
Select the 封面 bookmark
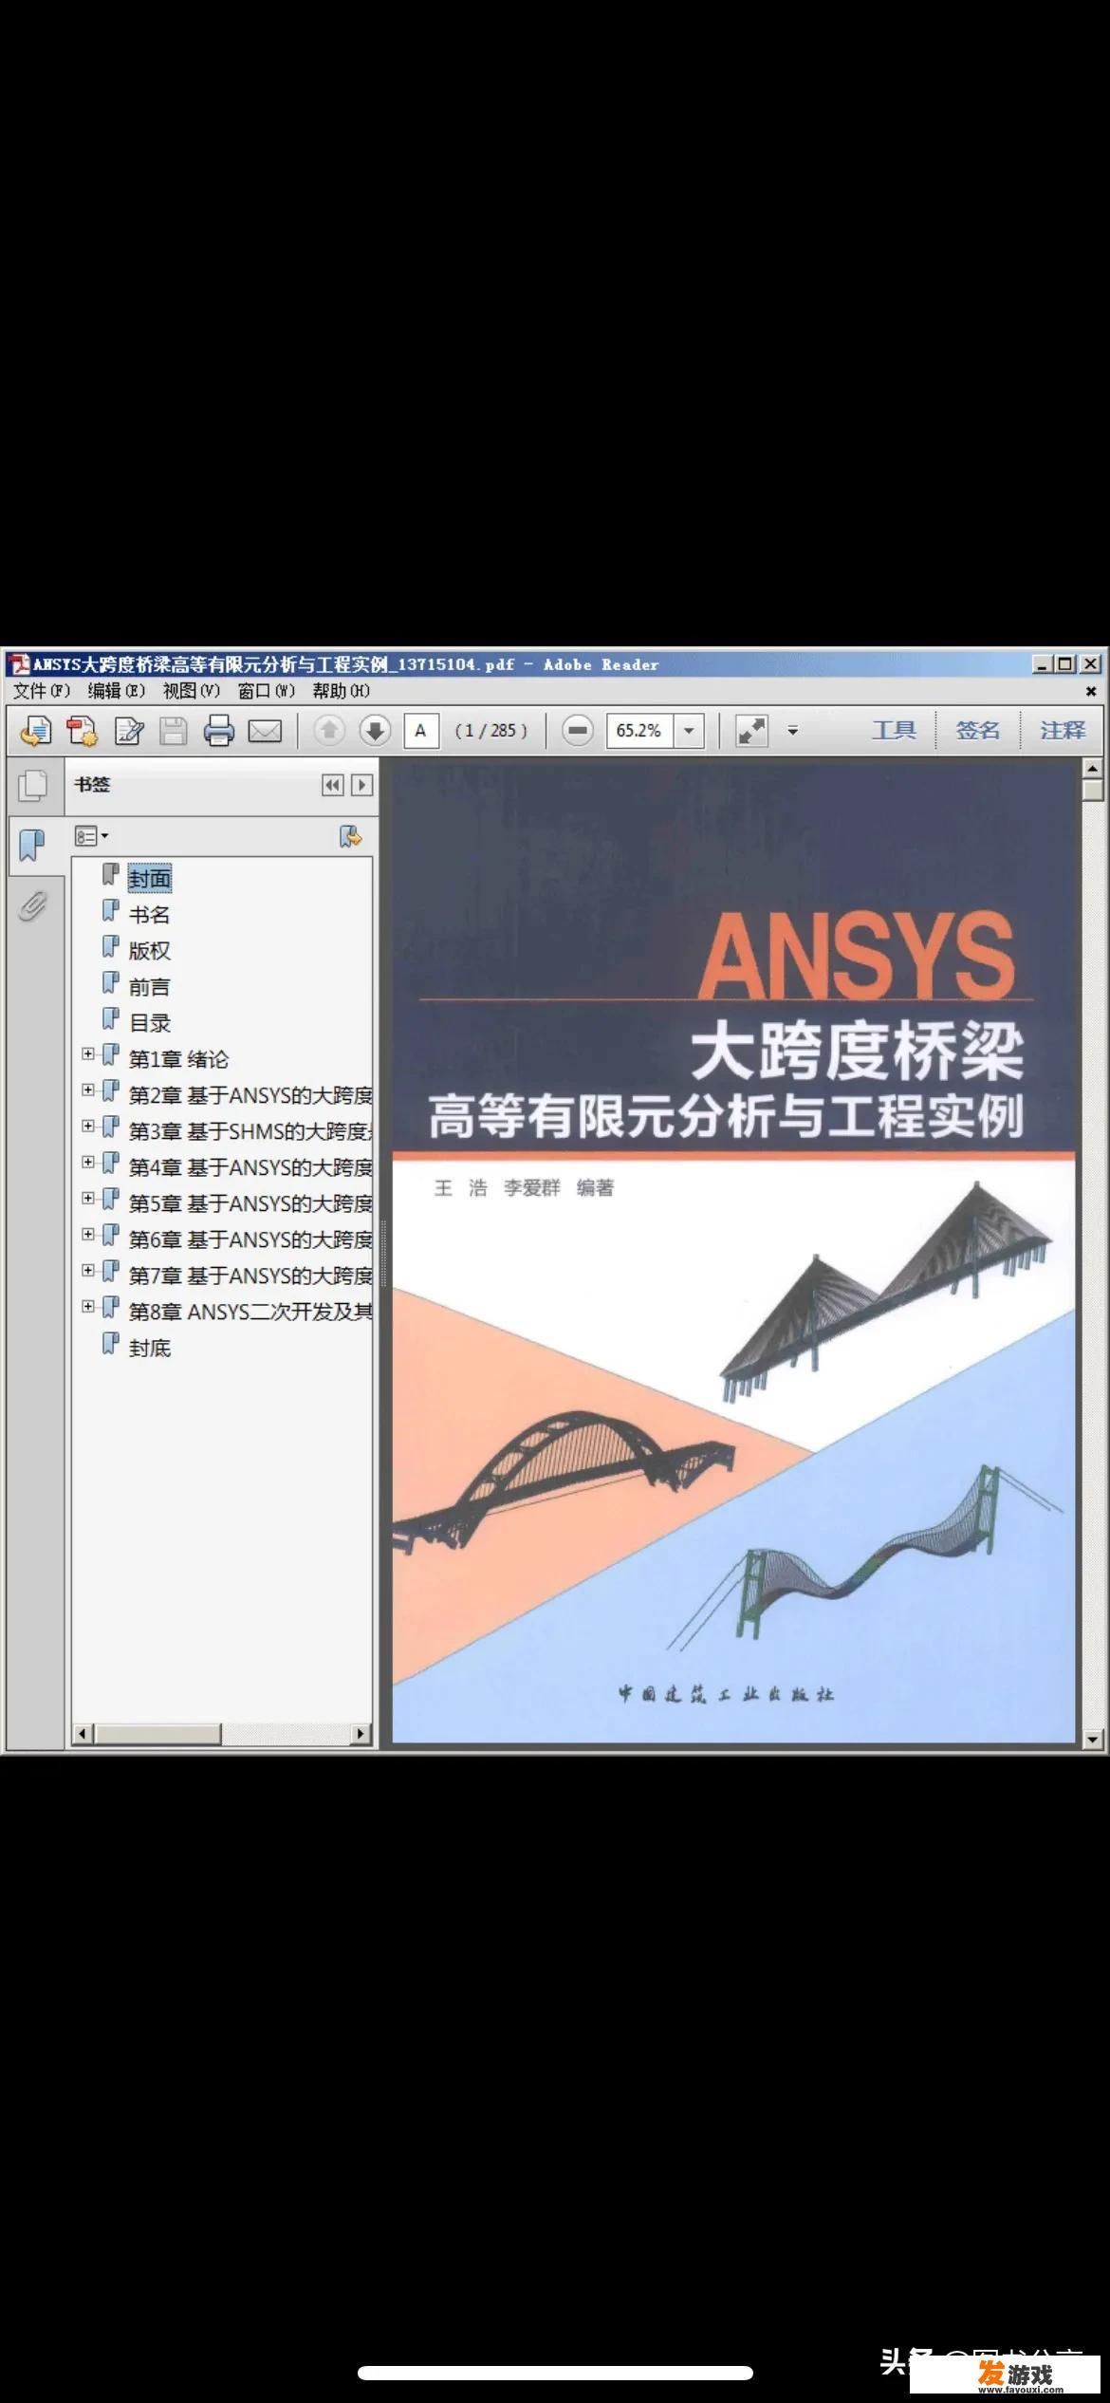coord(150,879)
